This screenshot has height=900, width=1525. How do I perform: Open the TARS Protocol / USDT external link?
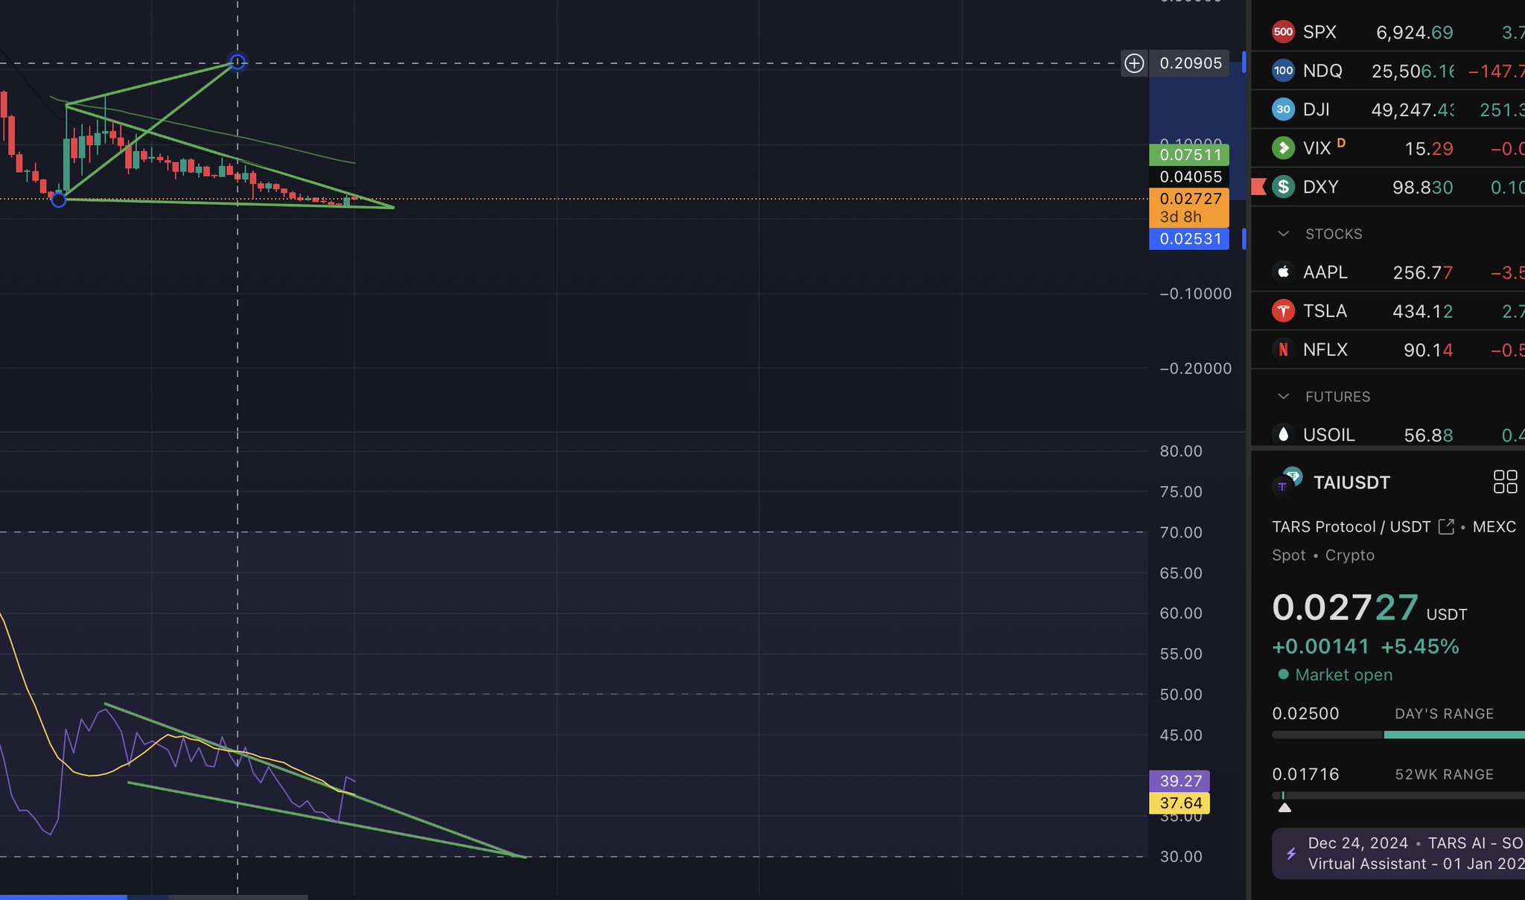tap(1446, 527)
